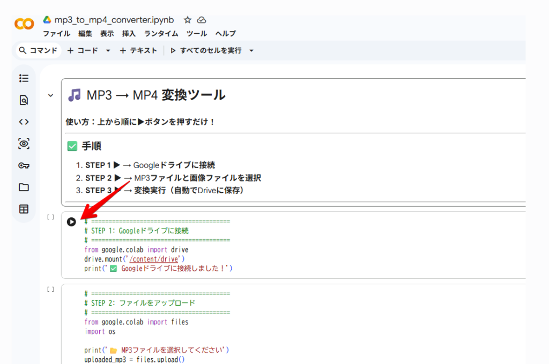Open the 表示 menu
This screenshot has width=549, height=364.
point(107,34)
